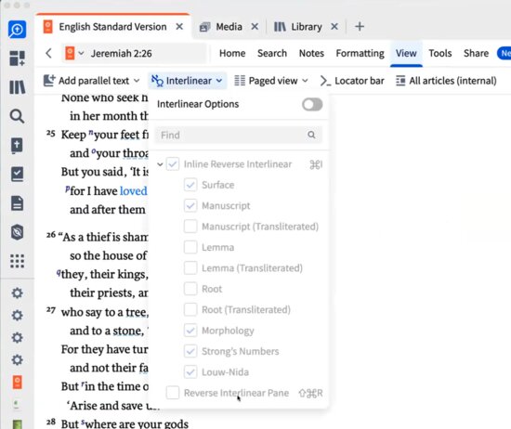Open the shield compass icon in sidebar
The height and width of the screenshot is (429, 511).
click(17, 232)
